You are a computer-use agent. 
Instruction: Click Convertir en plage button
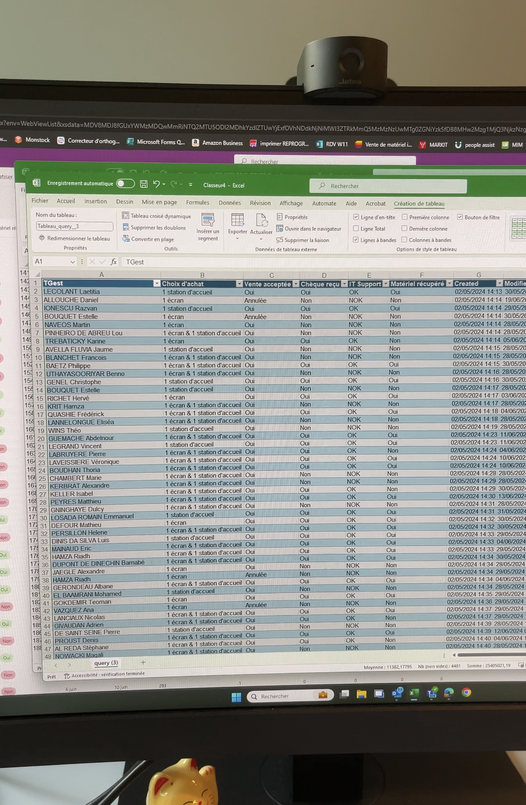[x=152, y=239]
